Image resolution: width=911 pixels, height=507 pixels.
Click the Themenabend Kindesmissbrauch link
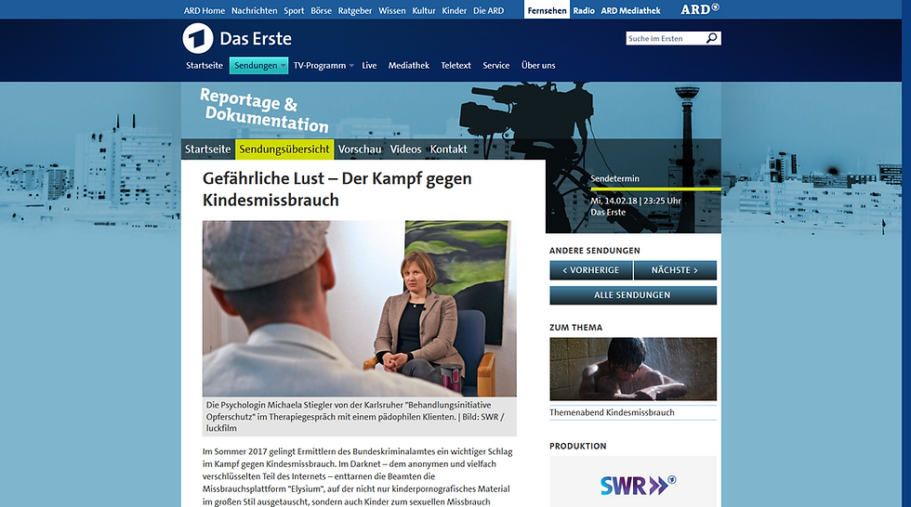point(612,412)
